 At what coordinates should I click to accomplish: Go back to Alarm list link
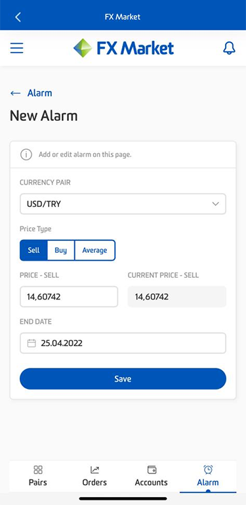click(x=39, y=93)
